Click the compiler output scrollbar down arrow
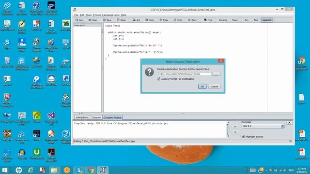Image resolution: width=310 pixels, height=174 pixels. pos(228,136)
